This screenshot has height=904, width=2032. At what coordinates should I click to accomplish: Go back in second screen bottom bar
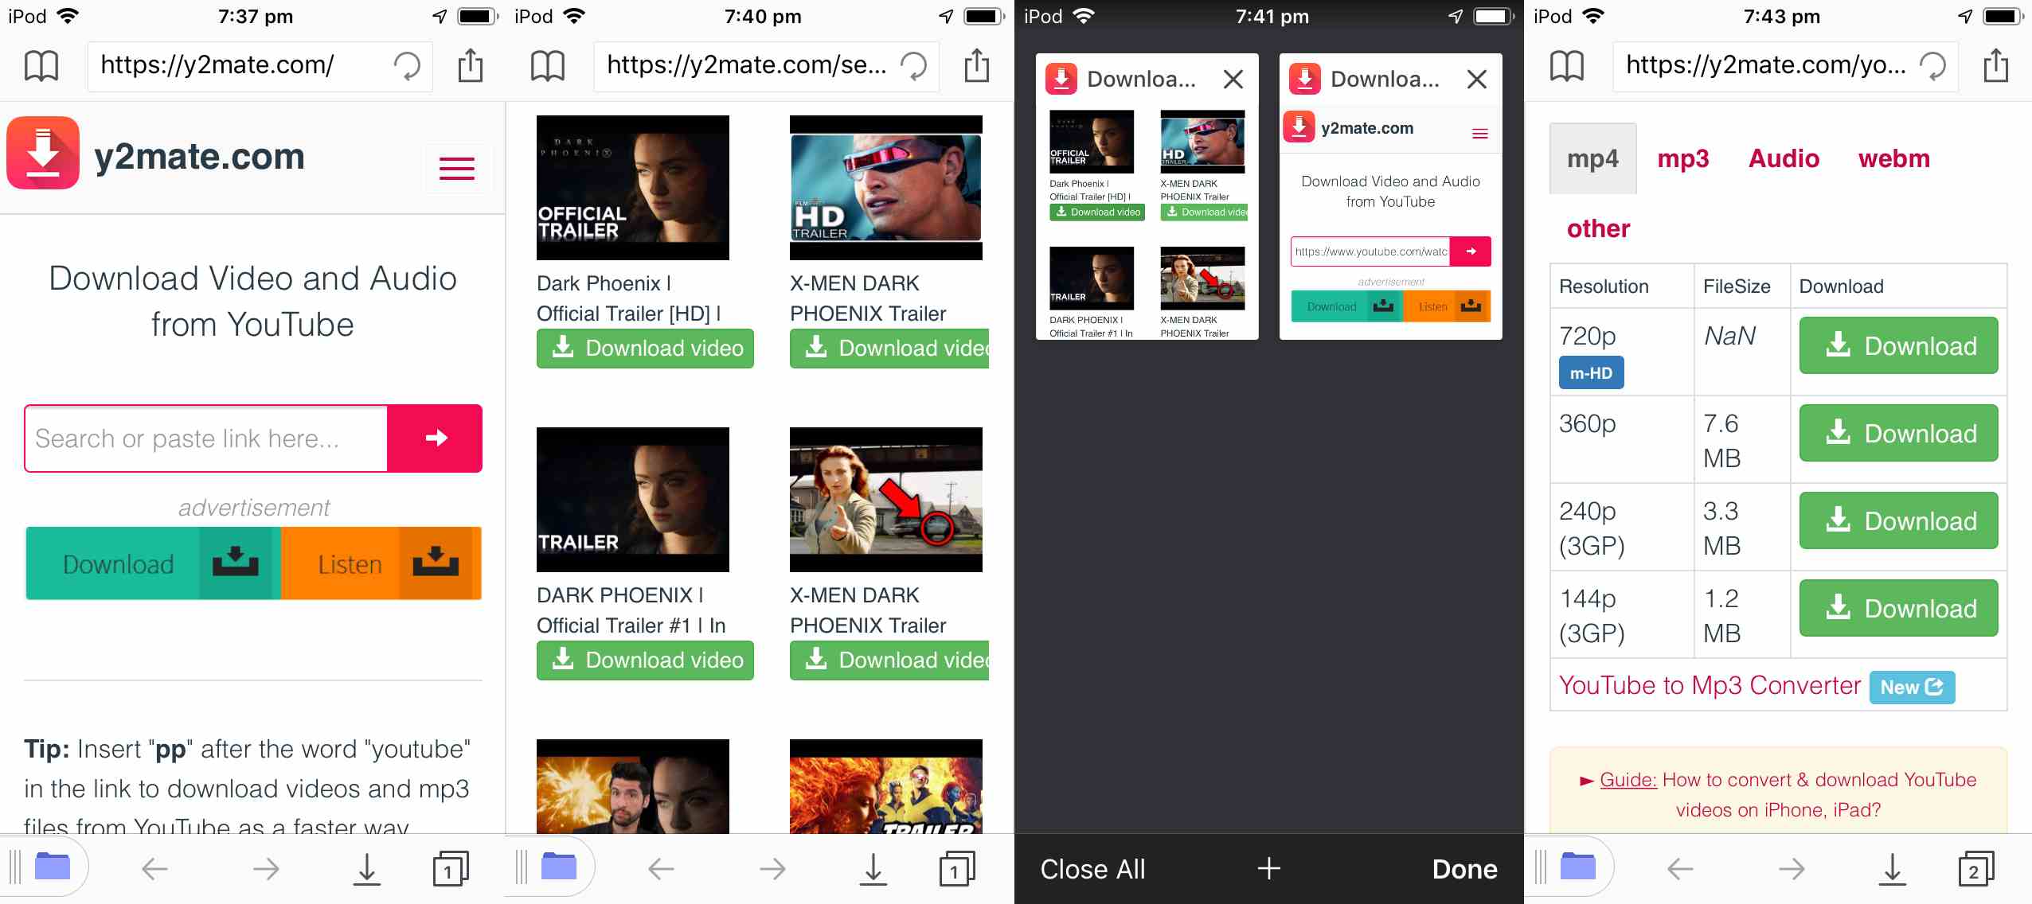(x=661, y=868)
